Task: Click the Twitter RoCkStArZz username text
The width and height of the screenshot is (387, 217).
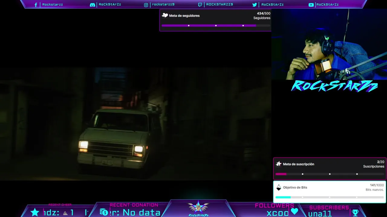Action: click(x=272, y=5)
